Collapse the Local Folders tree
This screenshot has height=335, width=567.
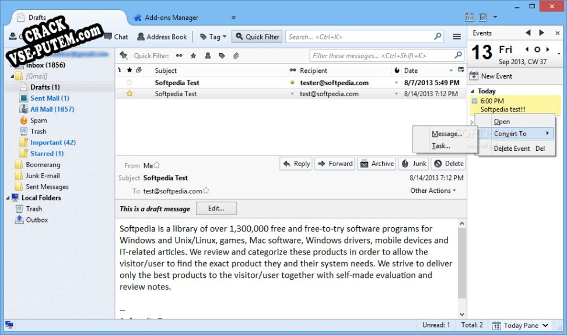point(8,198)
